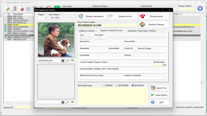Click Salvar Cadastro label
Viewport: 207px width, 116px height.
[161, 95]
